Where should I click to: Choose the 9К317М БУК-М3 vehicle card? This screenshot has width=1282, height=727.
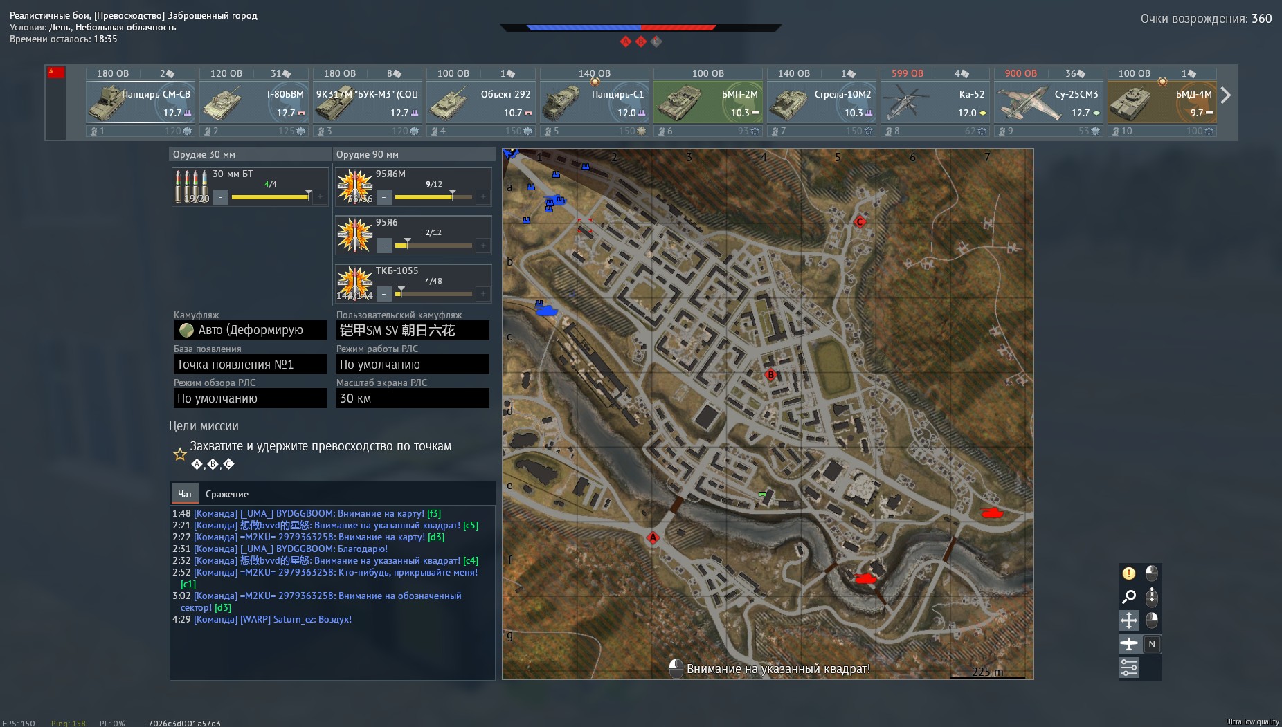coord(367,102)
